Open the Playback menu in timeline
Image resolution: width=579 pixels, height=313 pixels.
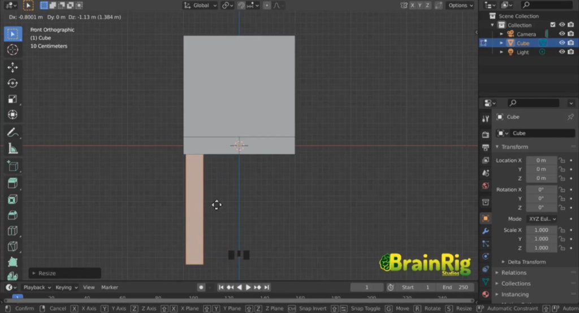(37, 287)
